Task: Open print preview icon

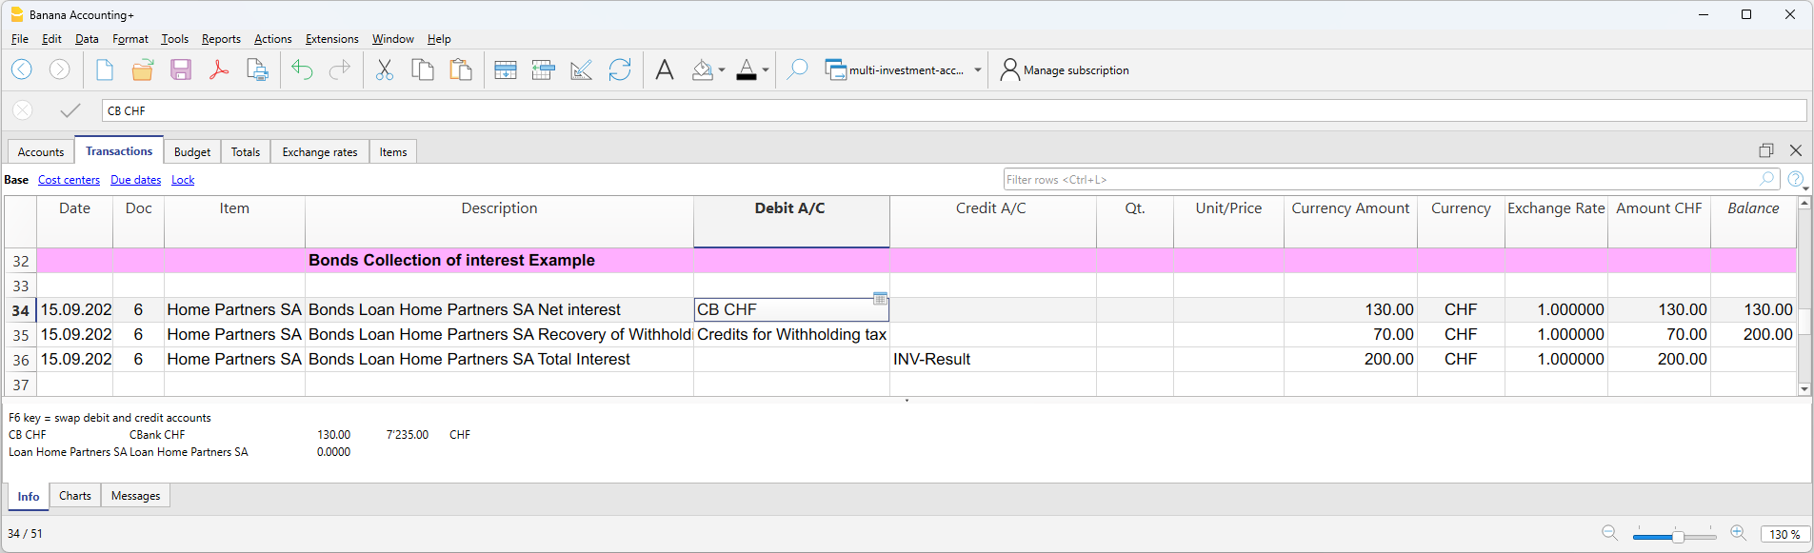Action: coord(257,69)
